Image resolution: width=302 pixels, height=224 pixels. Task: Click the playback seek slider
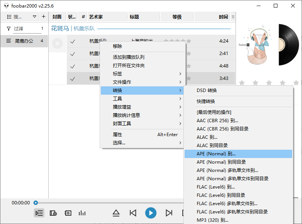[36, 203]
